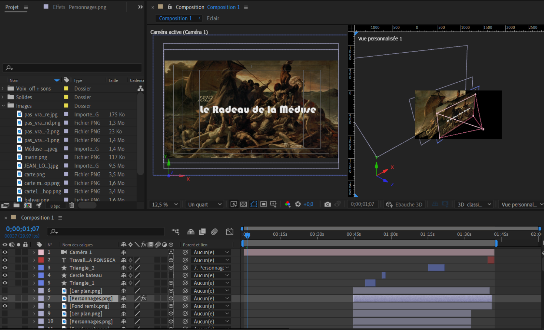Click the pick whip icon for Caméra 1
This screenshot has width=544, height=330.
tap(185, 252)
